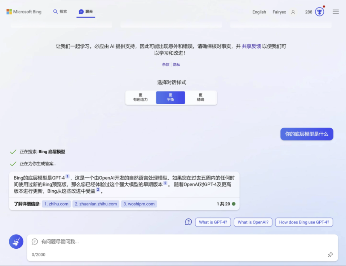346x266 pixels.
Task: Open the hamburger menu at top right
Action: (336, 11)
